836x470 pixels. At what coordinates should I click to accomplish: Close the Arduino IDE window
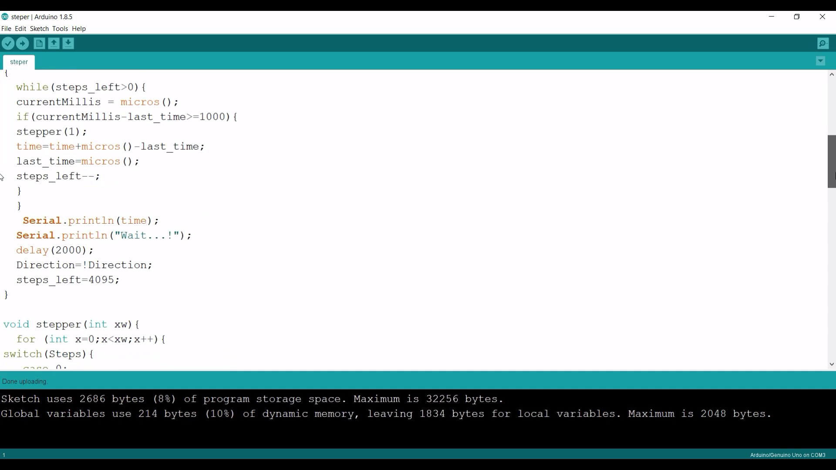pyautogui.click(x=823, y=17)
